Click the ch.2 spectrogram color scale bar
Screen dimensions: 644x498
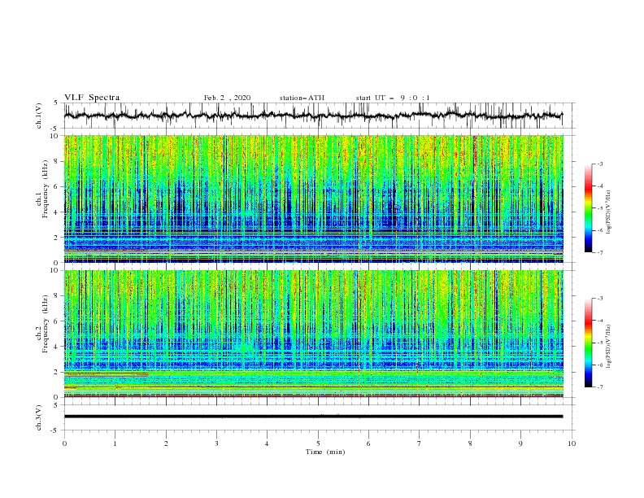tap(588, 343)
